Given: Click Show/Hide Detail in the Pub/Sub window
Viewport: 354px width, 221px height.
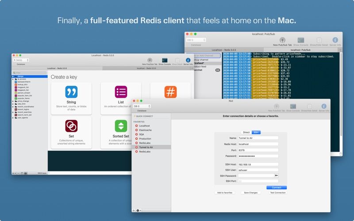Looking at the screenshot, I should pos(319,42).
